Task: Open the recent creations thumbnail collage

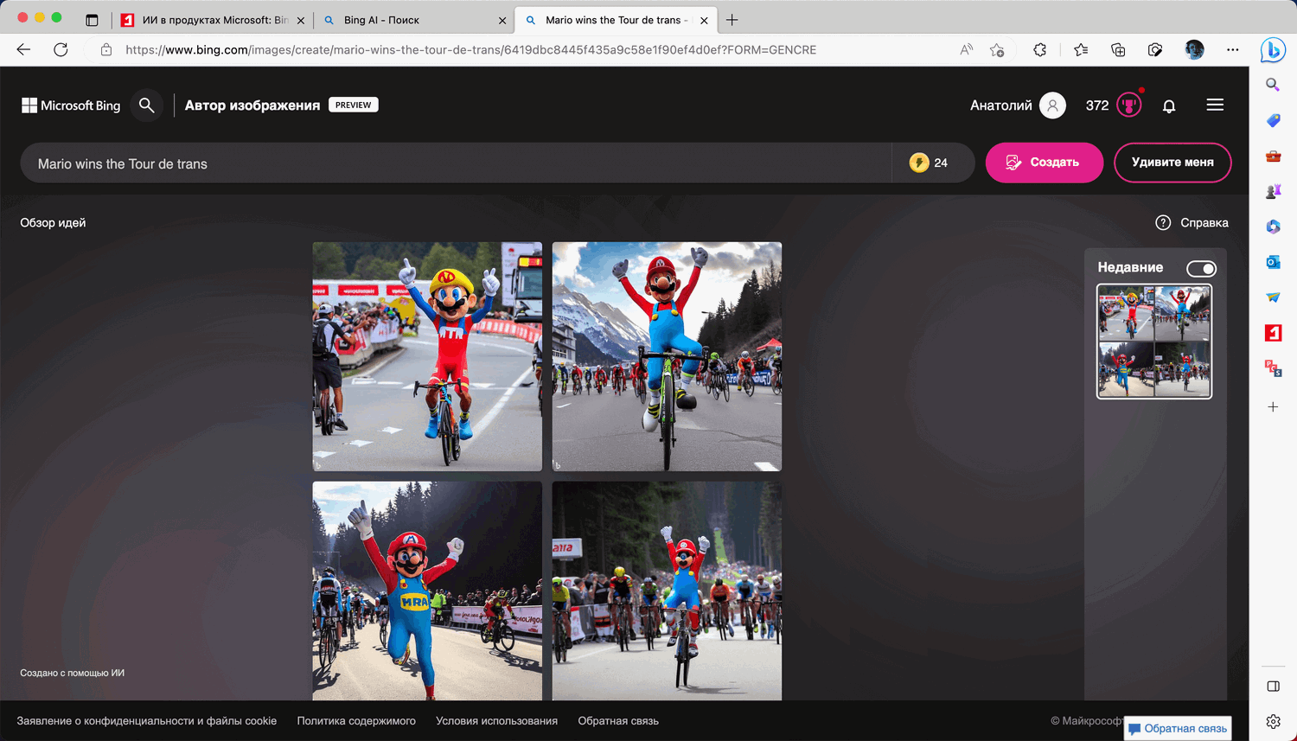Action: point(1154,342)
